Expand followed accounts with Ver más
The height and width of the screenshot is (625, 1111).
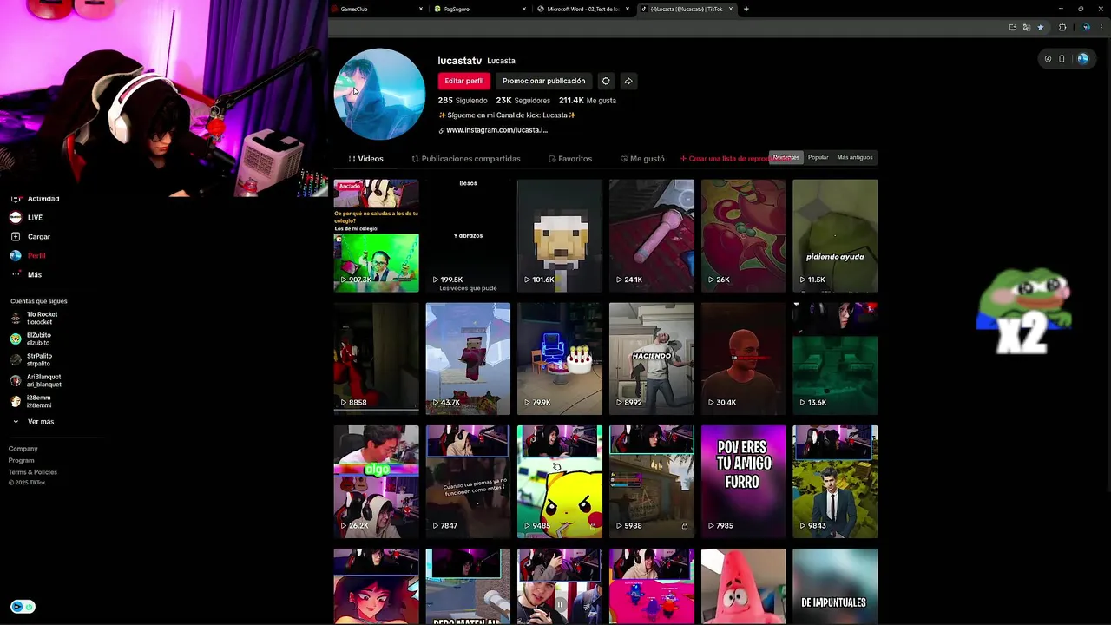(33, 422)
